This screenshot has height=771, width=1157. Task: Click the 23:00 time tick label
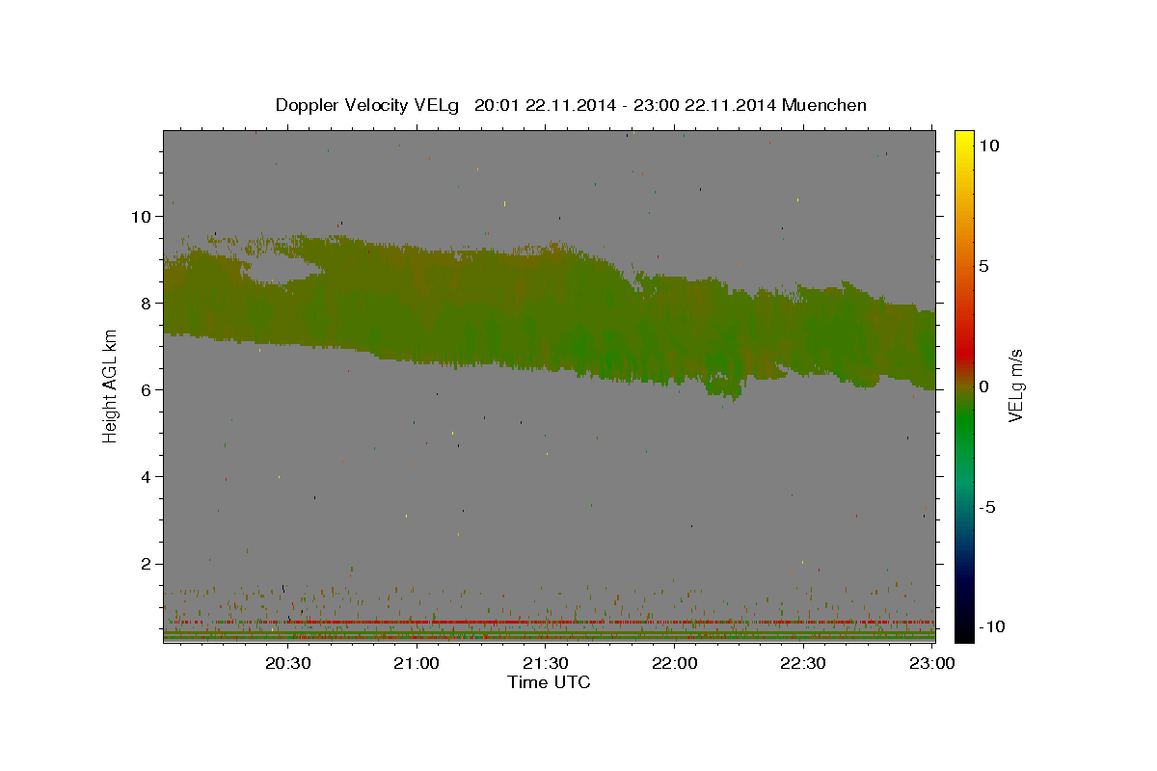(x=932, y=663)
